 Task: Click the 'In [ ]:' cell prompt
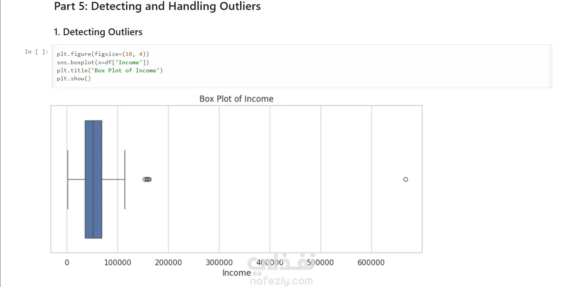(x=37, y=52)
